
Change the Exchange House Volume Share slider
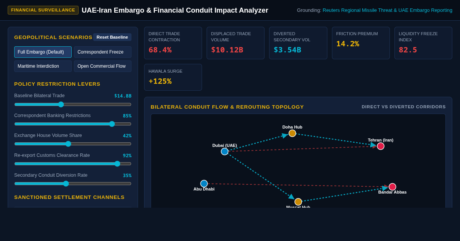click(x=73, y=144)
